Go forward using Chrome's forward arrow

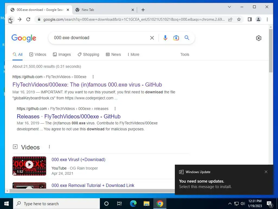tap(20, 19)
